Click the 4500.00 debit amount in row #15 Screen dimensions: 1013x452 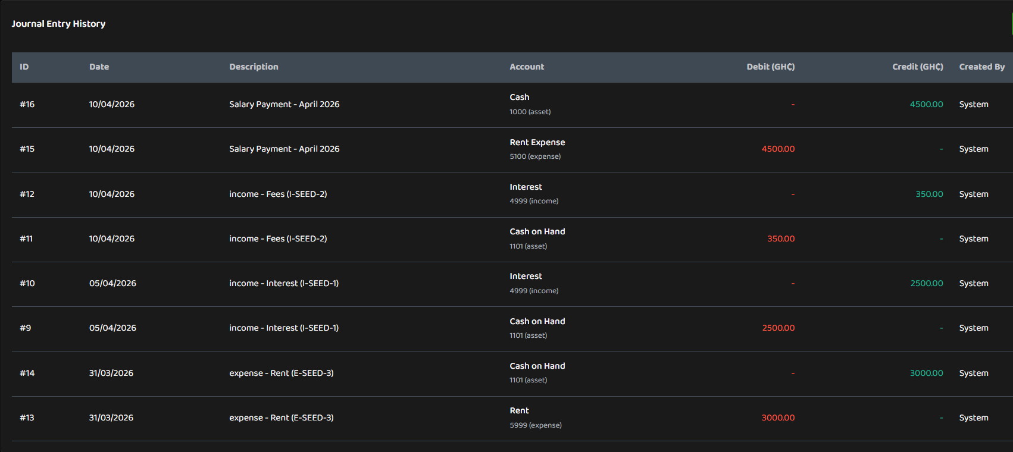click(x=778, y=149)
